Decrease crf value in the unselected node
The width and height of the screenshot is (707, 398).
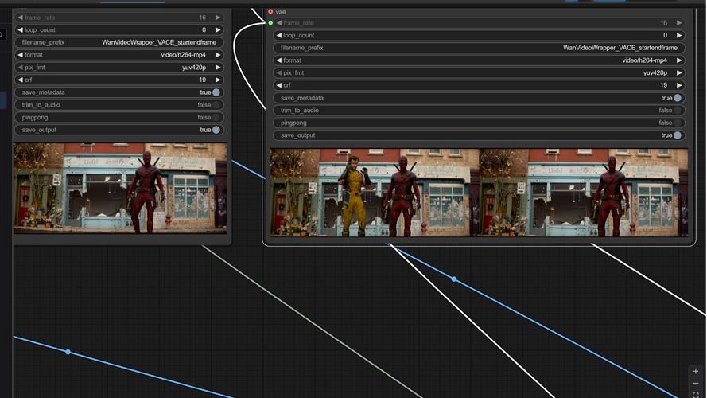pyautogui.click(x=21, y=80)
